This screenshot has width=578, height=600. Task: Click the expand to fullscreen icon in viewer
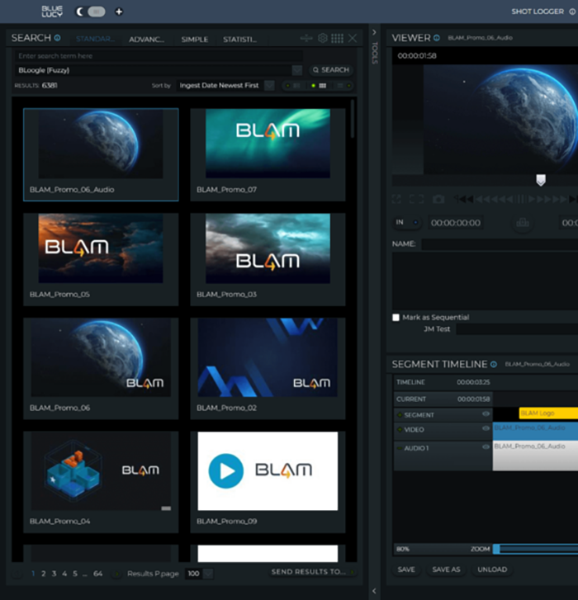point(396,199)
